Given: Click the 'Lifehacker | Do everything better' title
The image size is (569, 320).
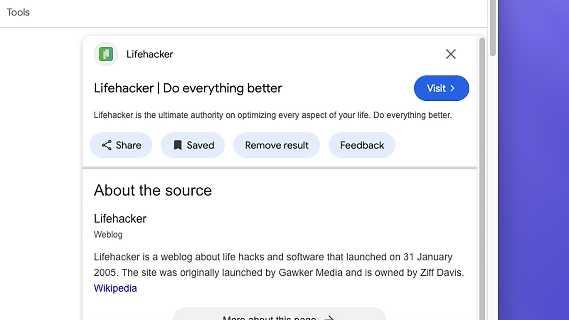Looking at the screenshot, I should (x=188, y=88).
